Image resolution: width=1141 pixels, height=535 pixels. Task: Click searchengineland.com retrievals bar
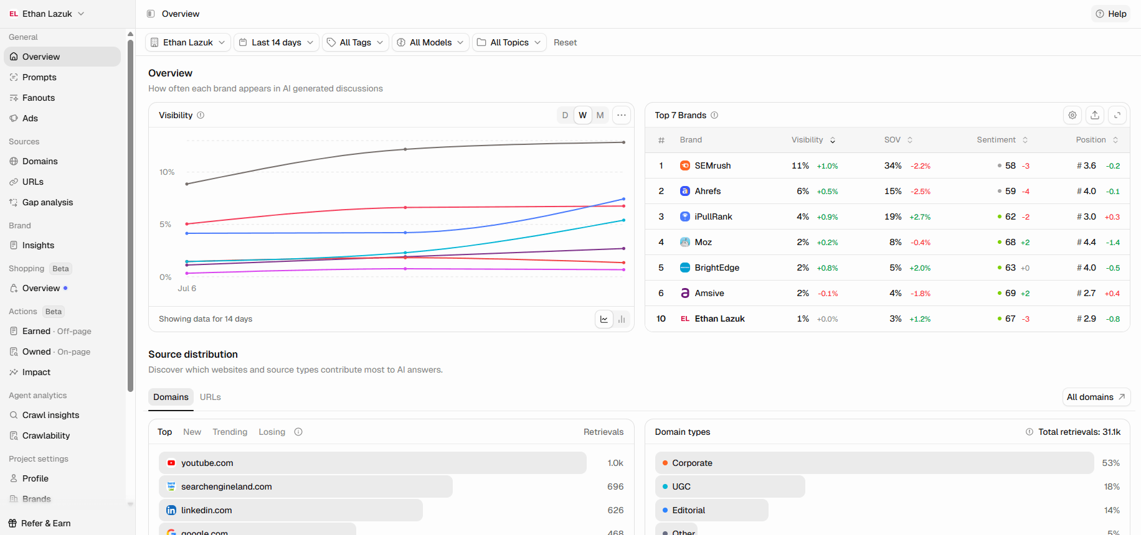pyautogui.click(x=306, y=486)
